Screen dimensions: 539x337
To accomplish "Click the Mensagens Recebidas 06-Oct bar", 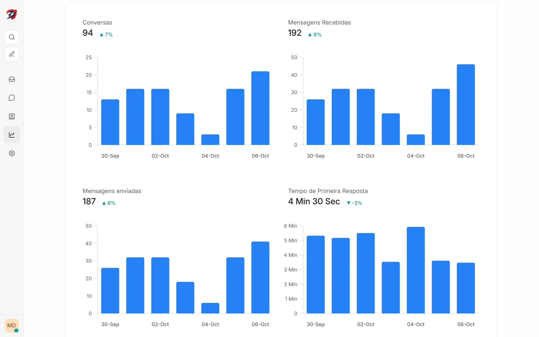I will pos(466,104).
